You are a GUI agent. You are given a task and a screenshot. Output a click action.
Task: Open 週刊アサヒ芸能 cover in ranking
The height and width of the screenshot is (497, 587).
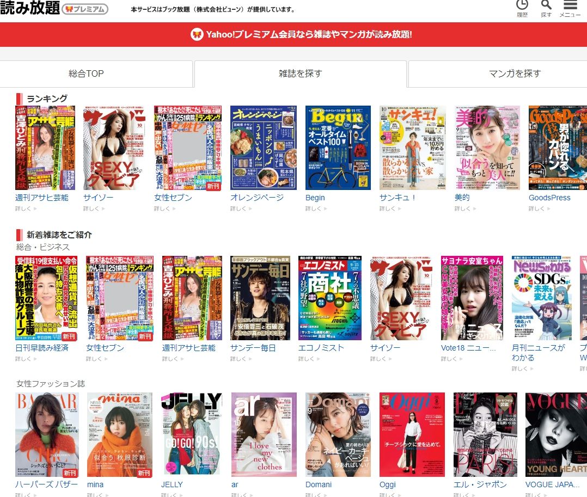coord(45,148)
